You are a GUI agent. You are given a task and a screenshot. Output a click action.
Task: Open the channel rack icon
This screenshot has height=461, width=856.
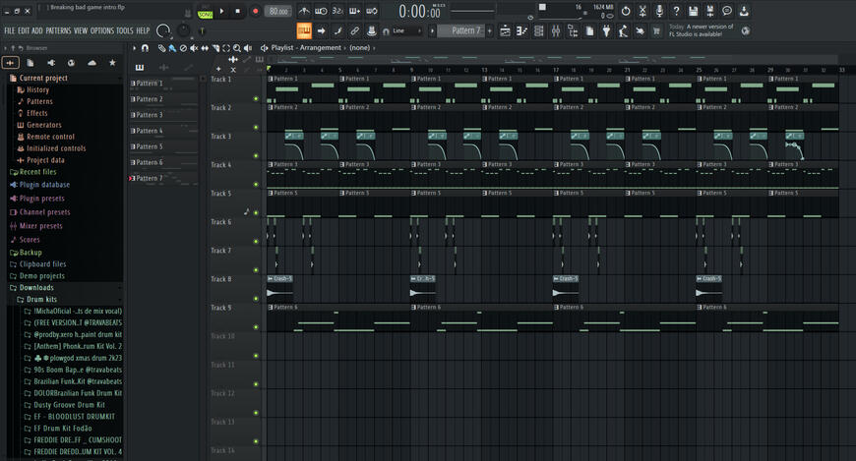point(538,31)
